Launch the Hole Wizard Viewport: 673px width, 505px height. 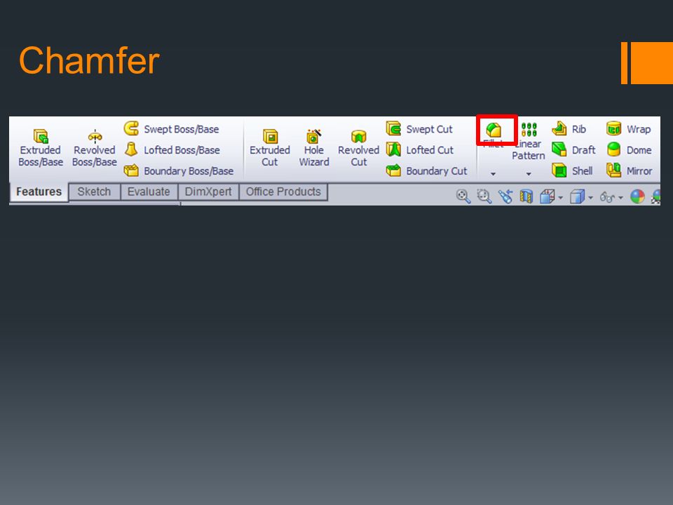pyautogui.click(x=314, y=148)
